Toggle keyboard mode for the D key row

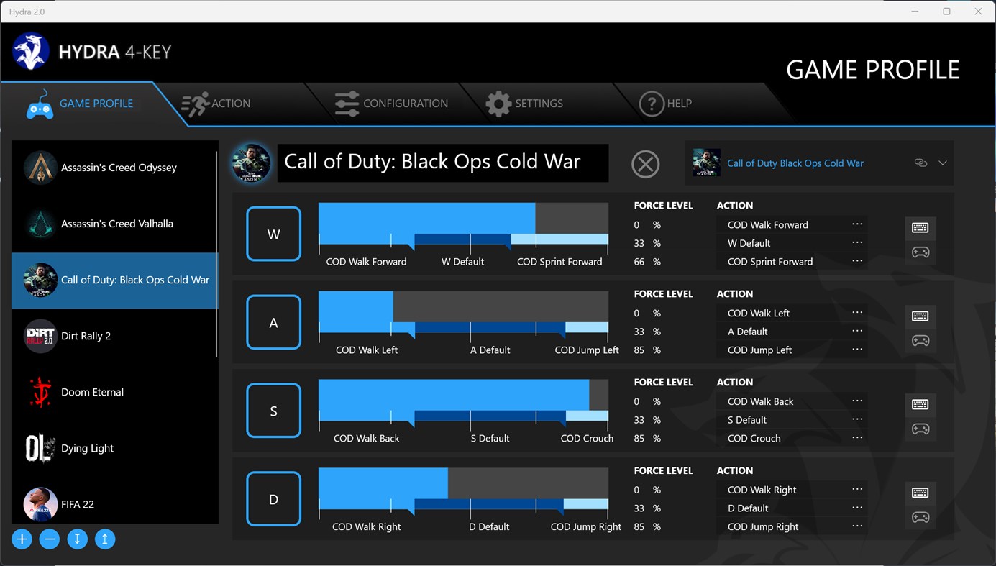click(x=920, y=493)
